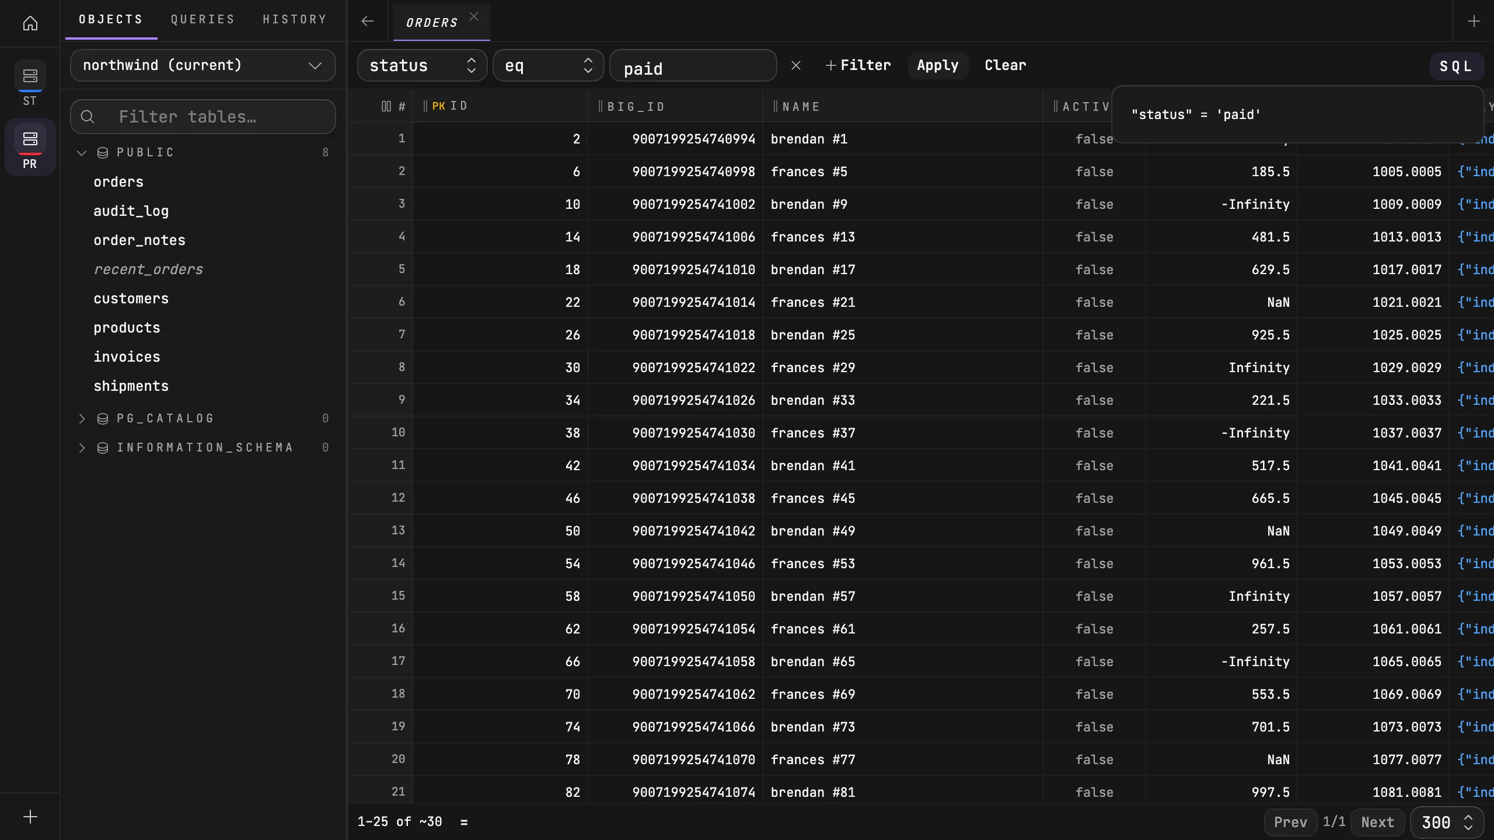The width and height of the screenshot is (1494, 840).
Task: Open the recent_orders view
Action: (x=148, y=269)
